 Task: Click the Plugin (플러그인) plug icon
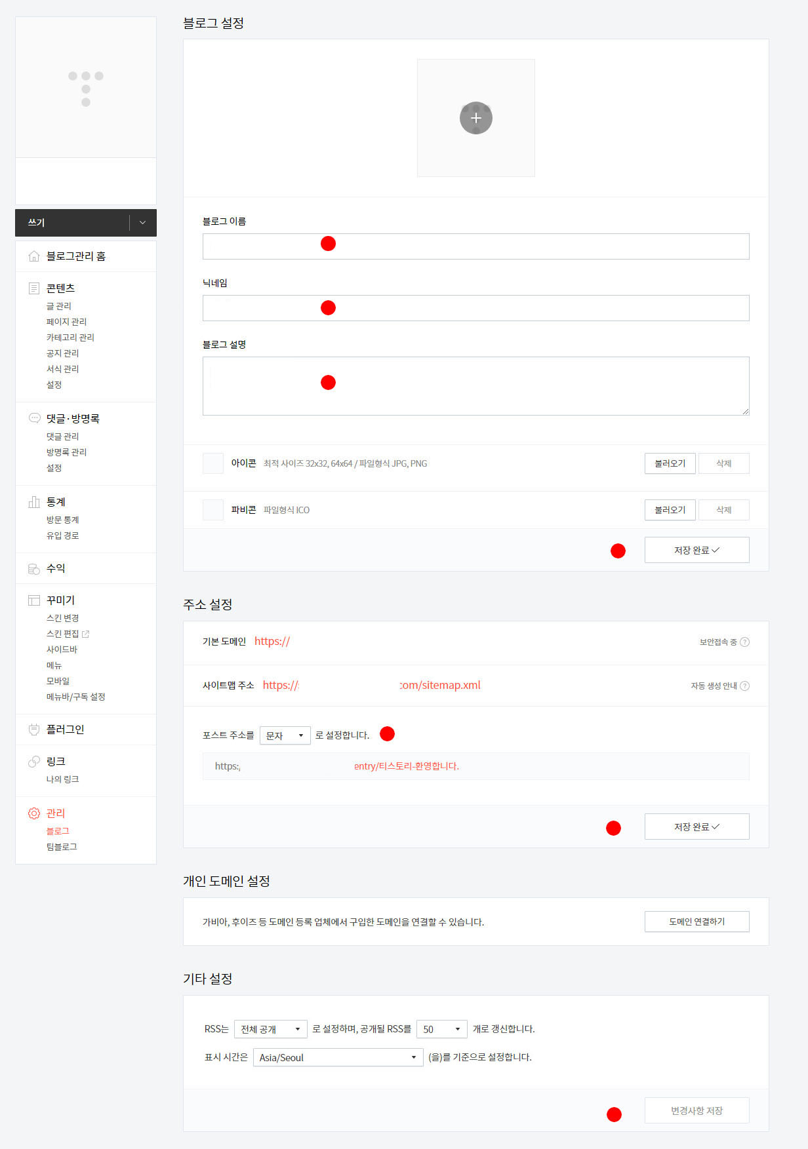[x=34, y=730]
